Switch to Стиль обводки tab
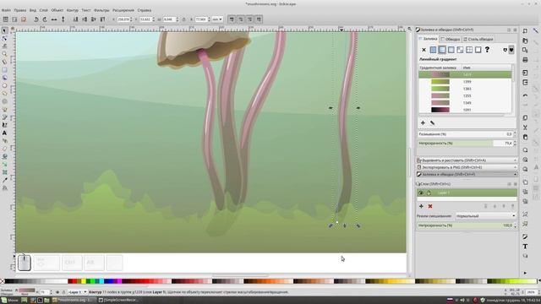Screen dimensions: 541x304 (x=478, y=39)
